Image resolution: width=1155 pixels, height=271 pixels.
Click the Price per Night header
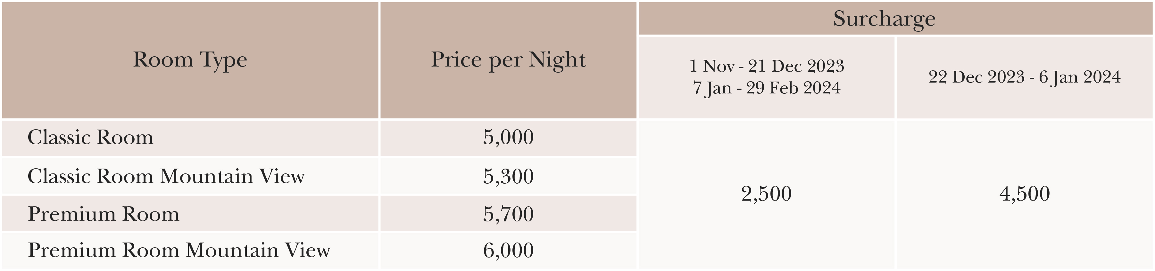click(x=509, y=60)
